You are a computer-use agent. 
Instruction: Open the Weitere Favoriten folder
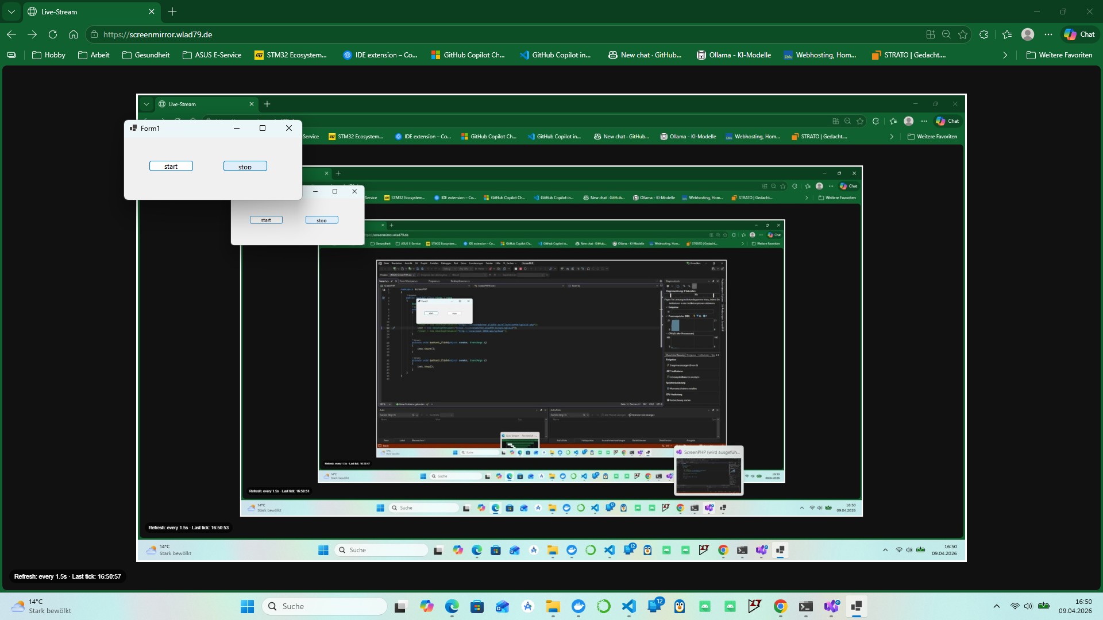(x=1059, y=55)
